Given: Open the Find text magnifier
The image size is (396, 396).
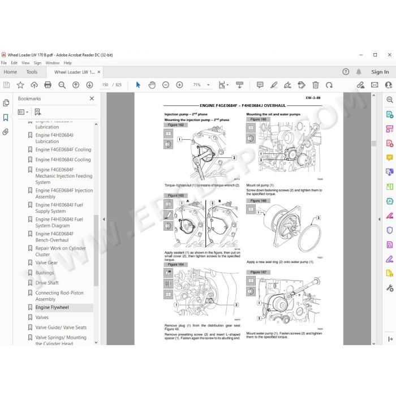Looking at the screenshot, I should click(x=62, y=85).
